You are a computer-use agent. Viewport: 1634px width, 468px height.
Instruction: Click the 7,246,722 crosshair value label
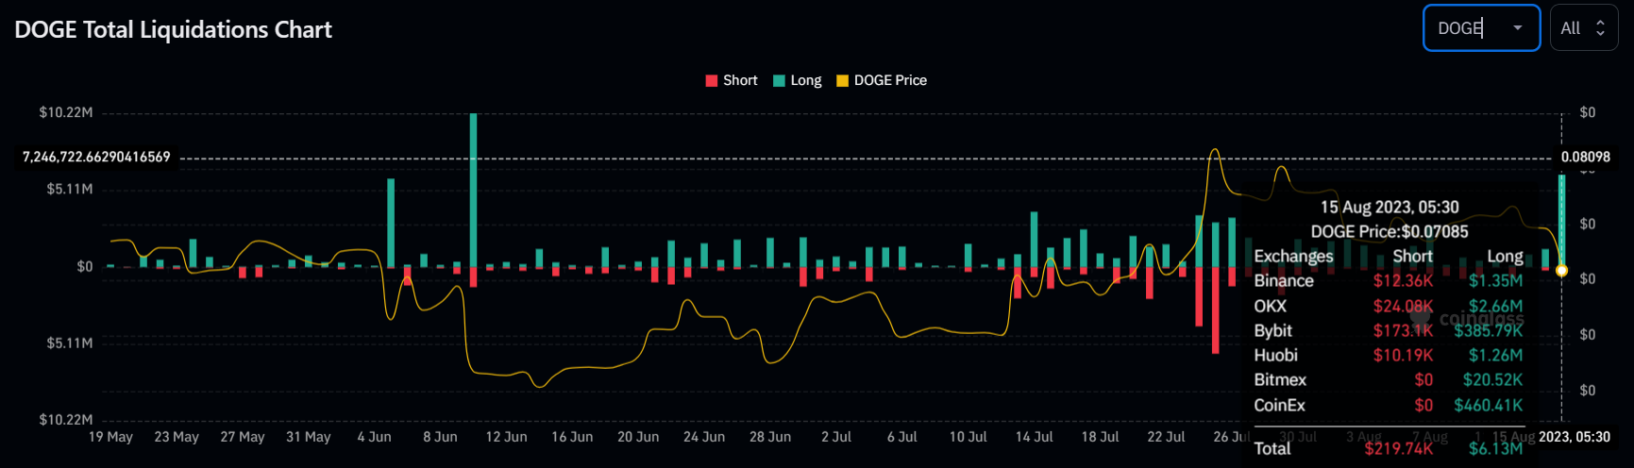[96, 157]
